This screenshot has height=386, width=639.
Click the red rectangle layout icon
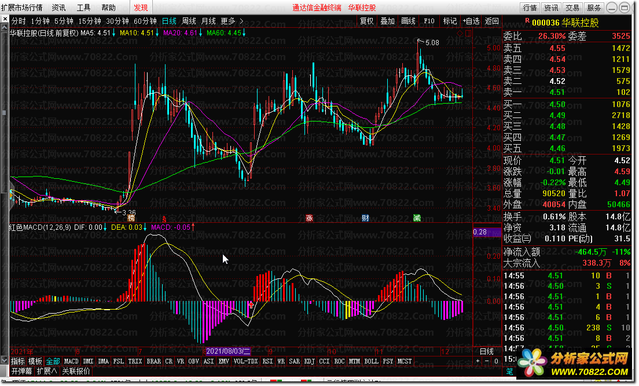468,34
